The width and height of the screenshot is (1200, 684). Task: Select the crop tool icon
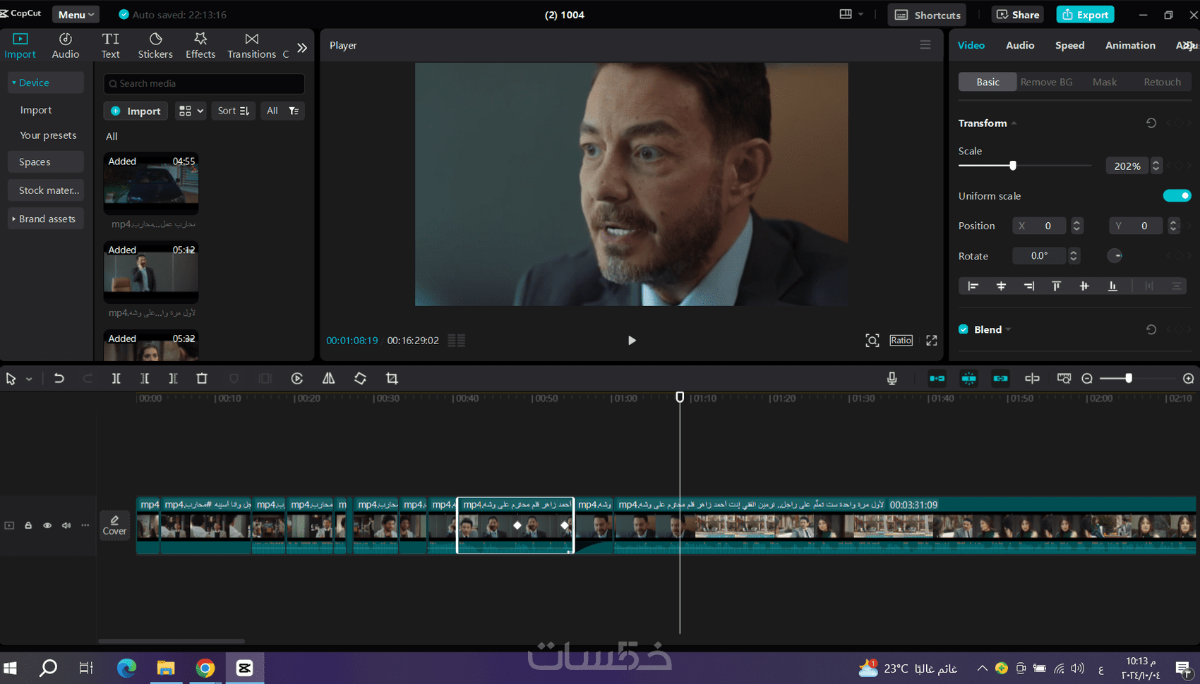click(x=392, y=379)
